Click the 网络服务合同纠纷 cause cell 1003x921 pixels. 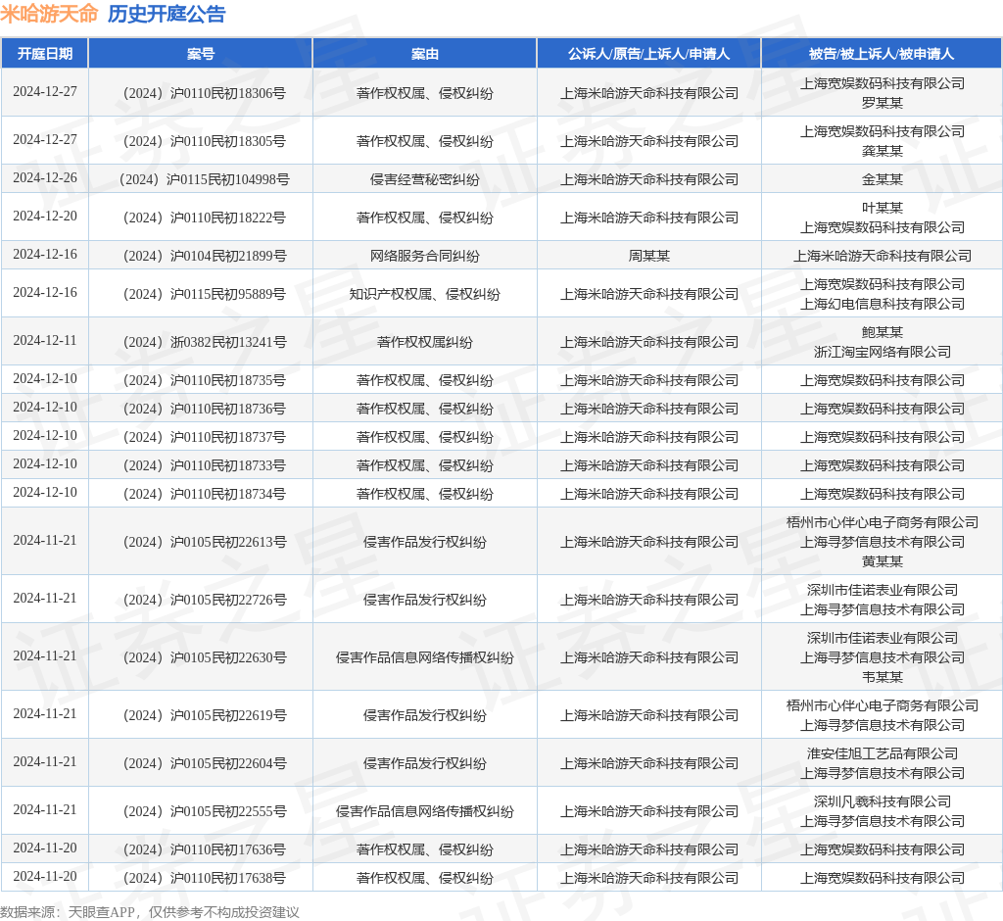click(x=425, y=256)
